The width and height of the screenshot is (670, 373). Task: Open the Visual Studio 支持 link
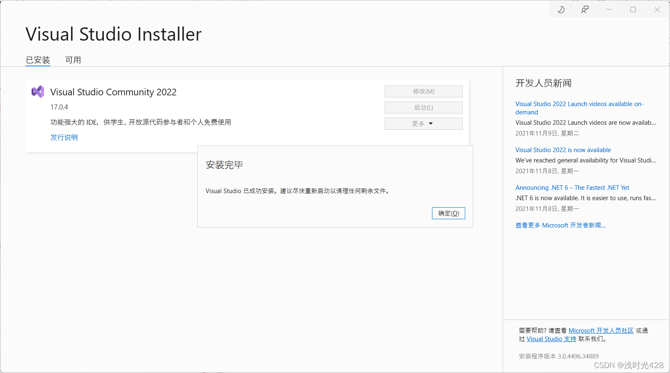tap(551, 339)
